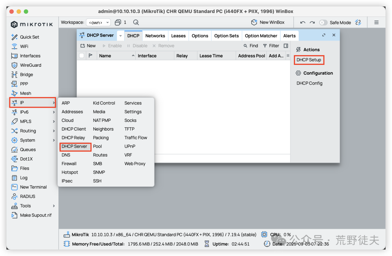Screen dimensions: 392x256
Task: Click the New WinBox button
Action: [x=268, y=22]
